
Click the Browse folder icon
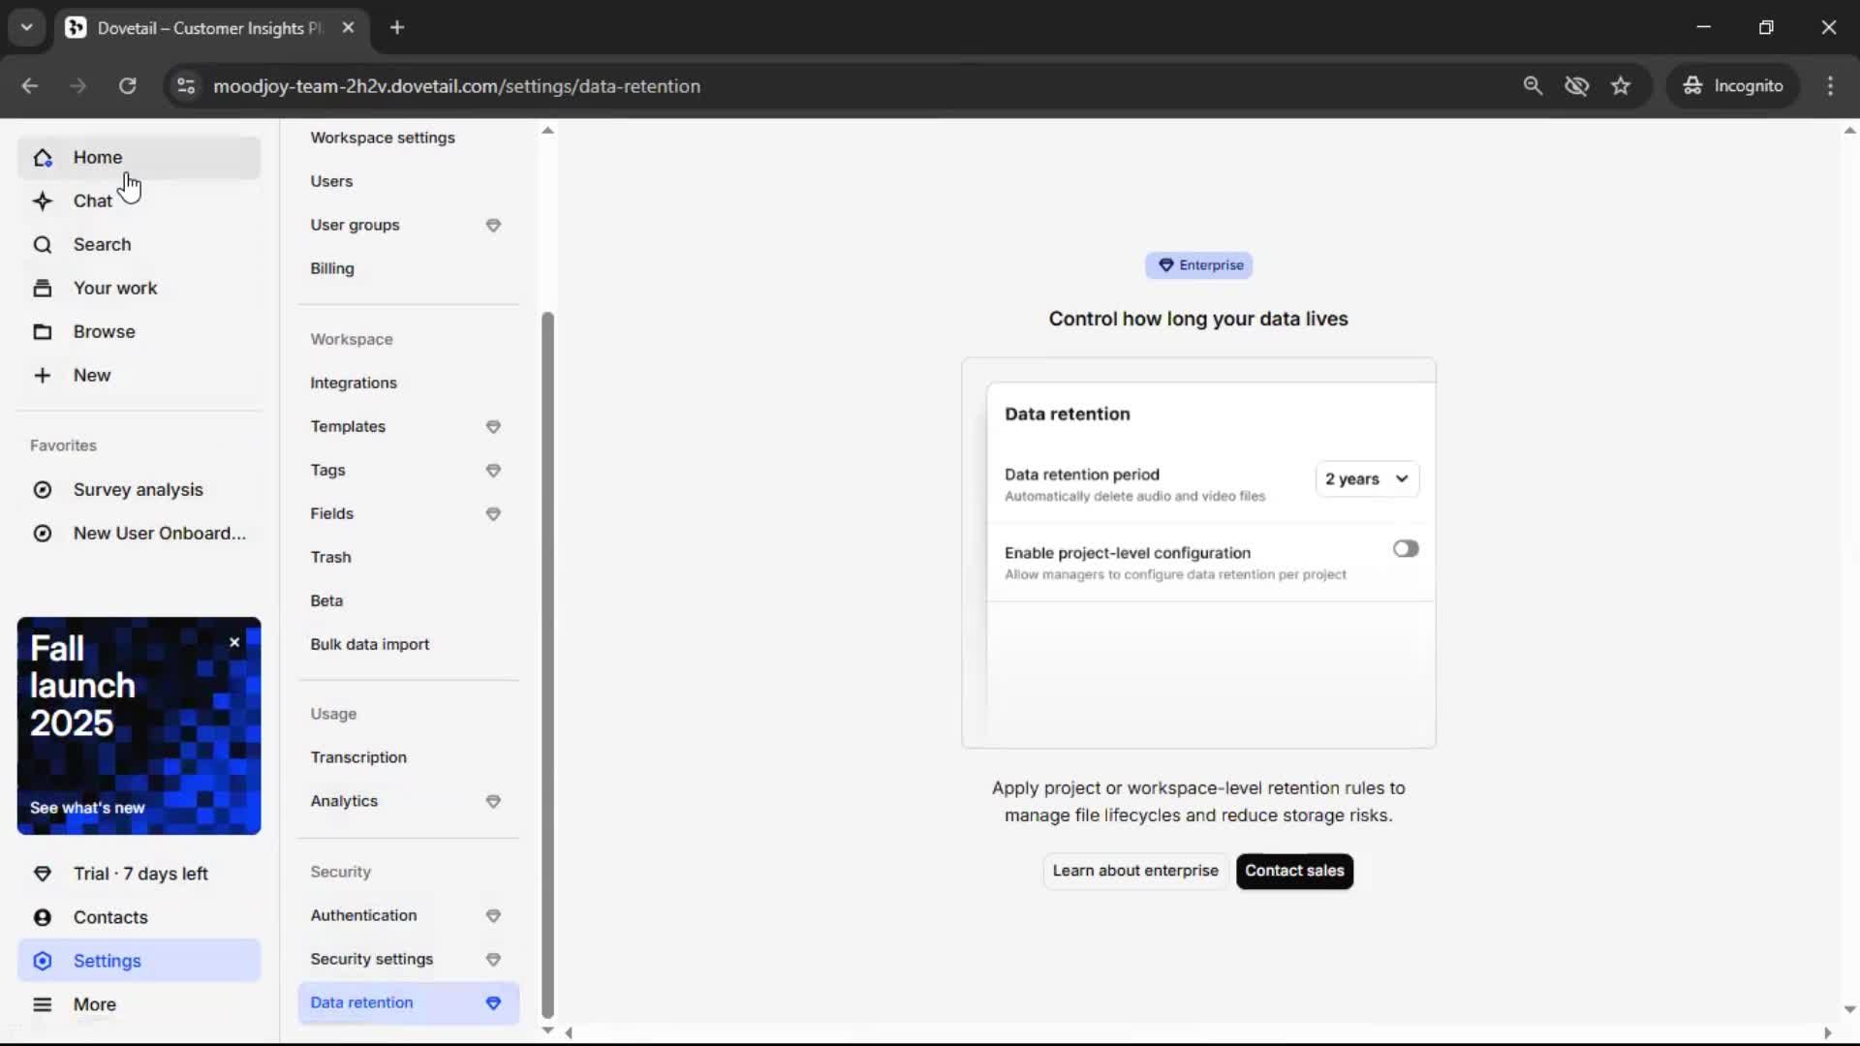42,332
